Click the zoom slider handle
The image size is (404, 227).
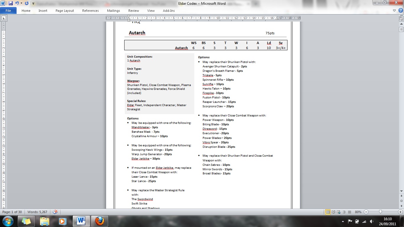pos(380,212)
